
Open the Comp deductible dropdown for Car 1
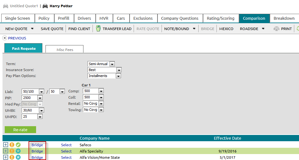coord(101,91)
